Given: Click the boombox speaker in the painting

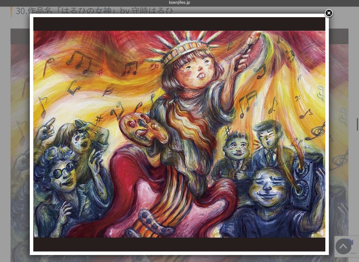Looking at the screenshot, I should (306, 175).
